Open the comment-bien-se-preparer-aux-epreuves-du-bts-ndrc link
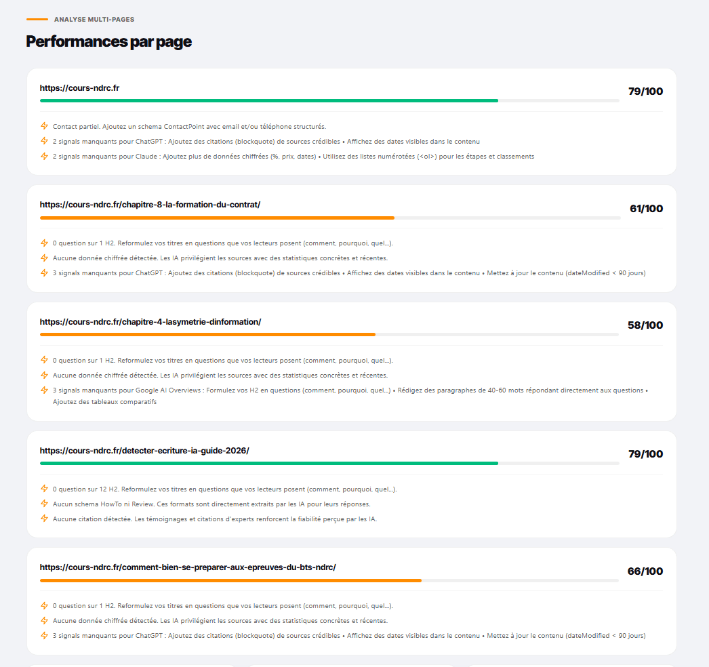 pyautogui.click(x=188, y=567)
